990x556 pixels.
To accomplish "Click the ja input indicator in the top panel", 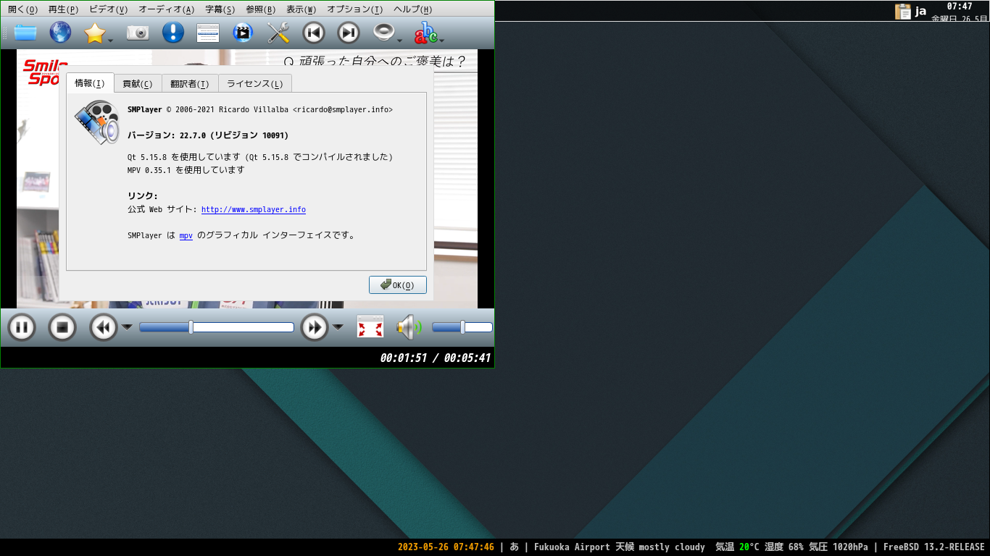I will (x=921, y=11).
